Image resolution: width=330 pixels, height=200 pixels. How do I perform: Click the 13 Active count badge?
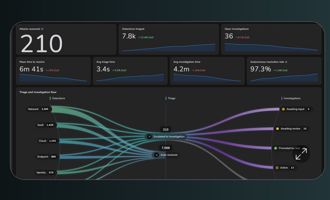(292, 168)
